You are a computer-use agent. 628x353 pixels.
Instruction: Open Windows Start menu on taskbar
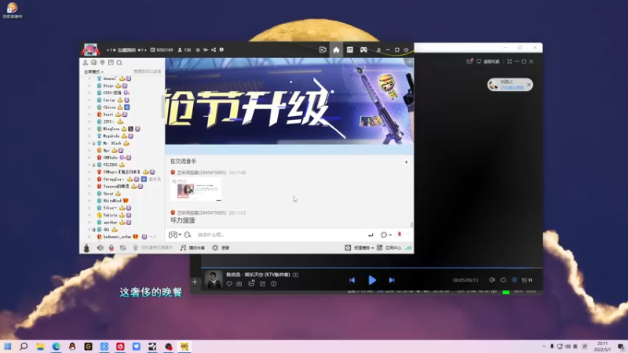[8, 346]
